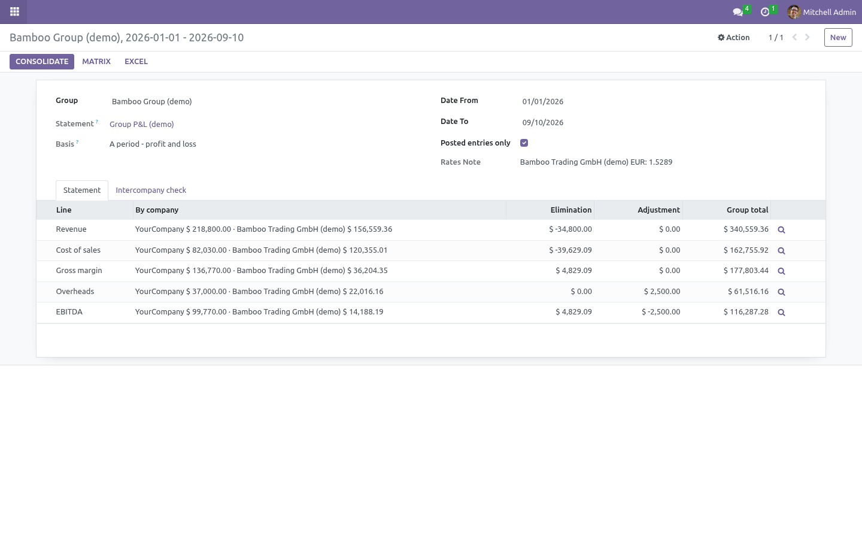Image resolution: width=862 pixels, height=539 pixels.
Task: Inspect details of the Overheads line
Action: click(x=781, y=292)
